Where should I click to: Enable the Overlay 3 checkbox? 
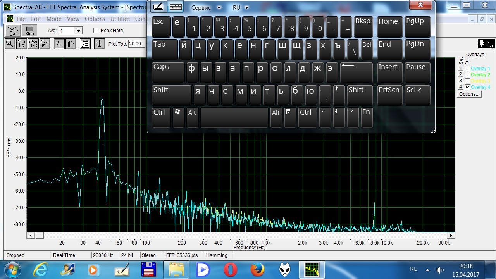[x=468, y=81]
